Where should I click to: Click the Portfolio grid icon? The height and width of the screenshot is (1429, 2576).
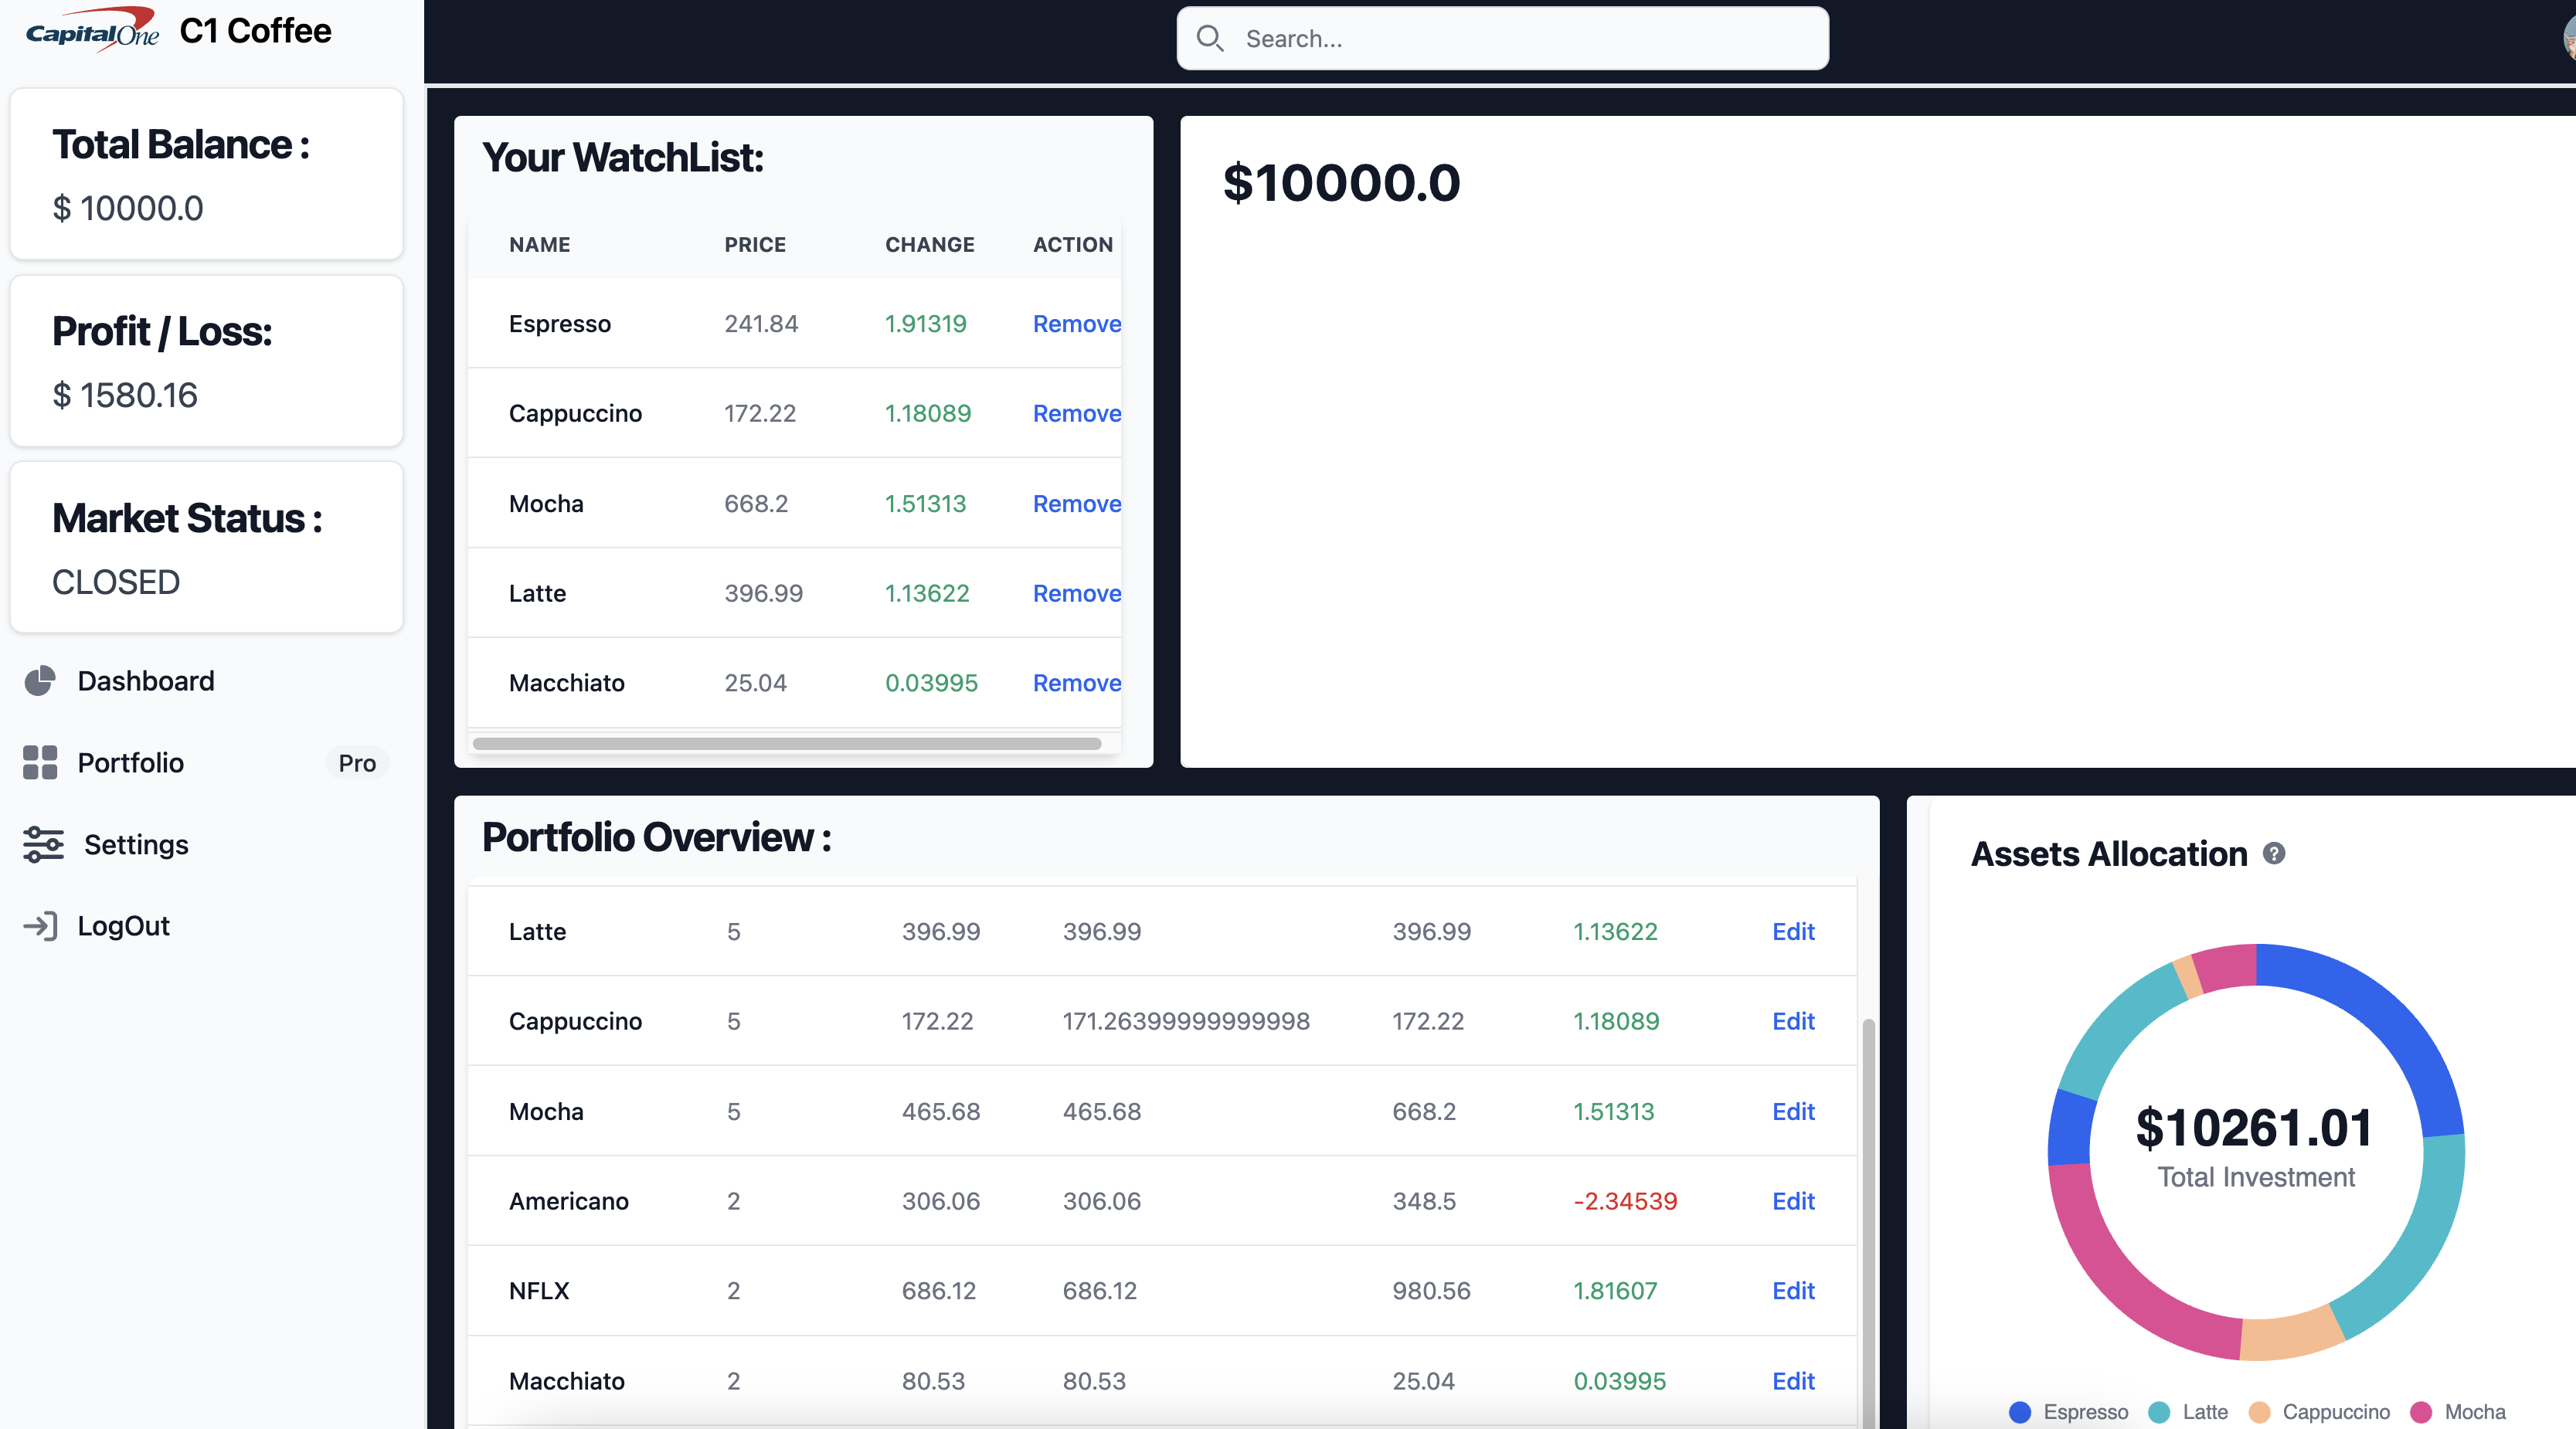[x=40, y=762]
